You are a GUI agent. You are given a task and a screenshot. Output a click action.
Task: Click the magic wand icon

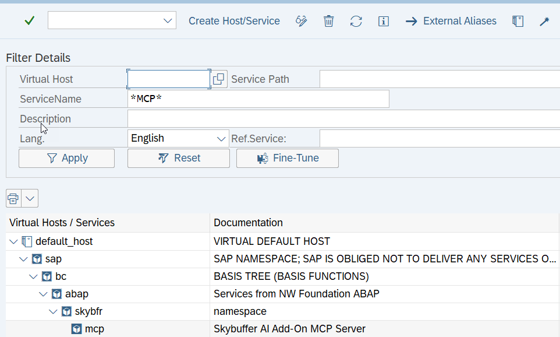tap(544, 21)
